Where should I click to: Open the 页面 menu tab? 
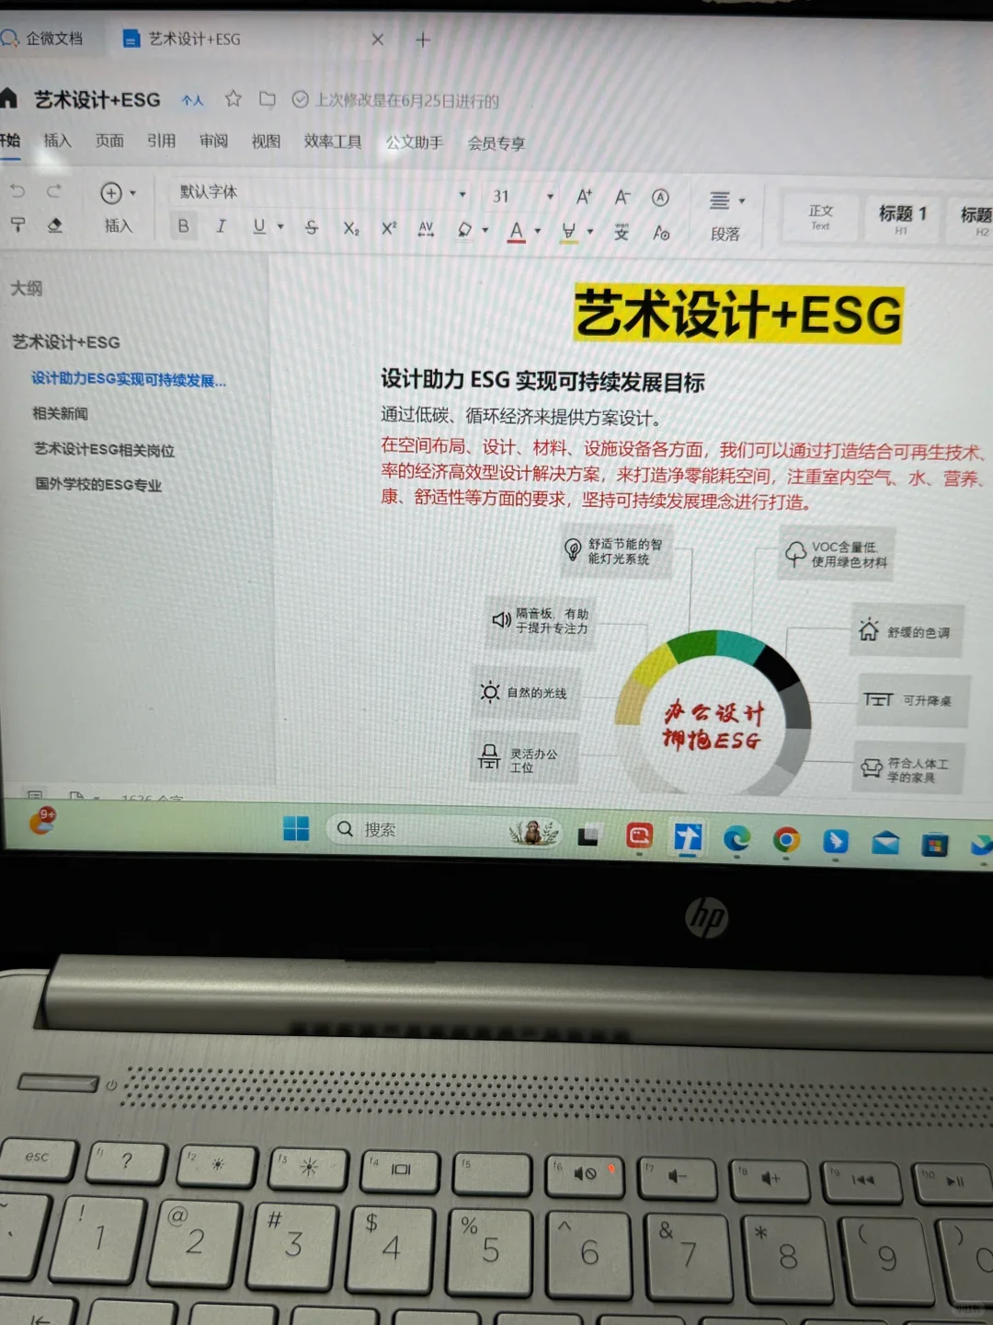pyautogui.click(x=109, y=141)
